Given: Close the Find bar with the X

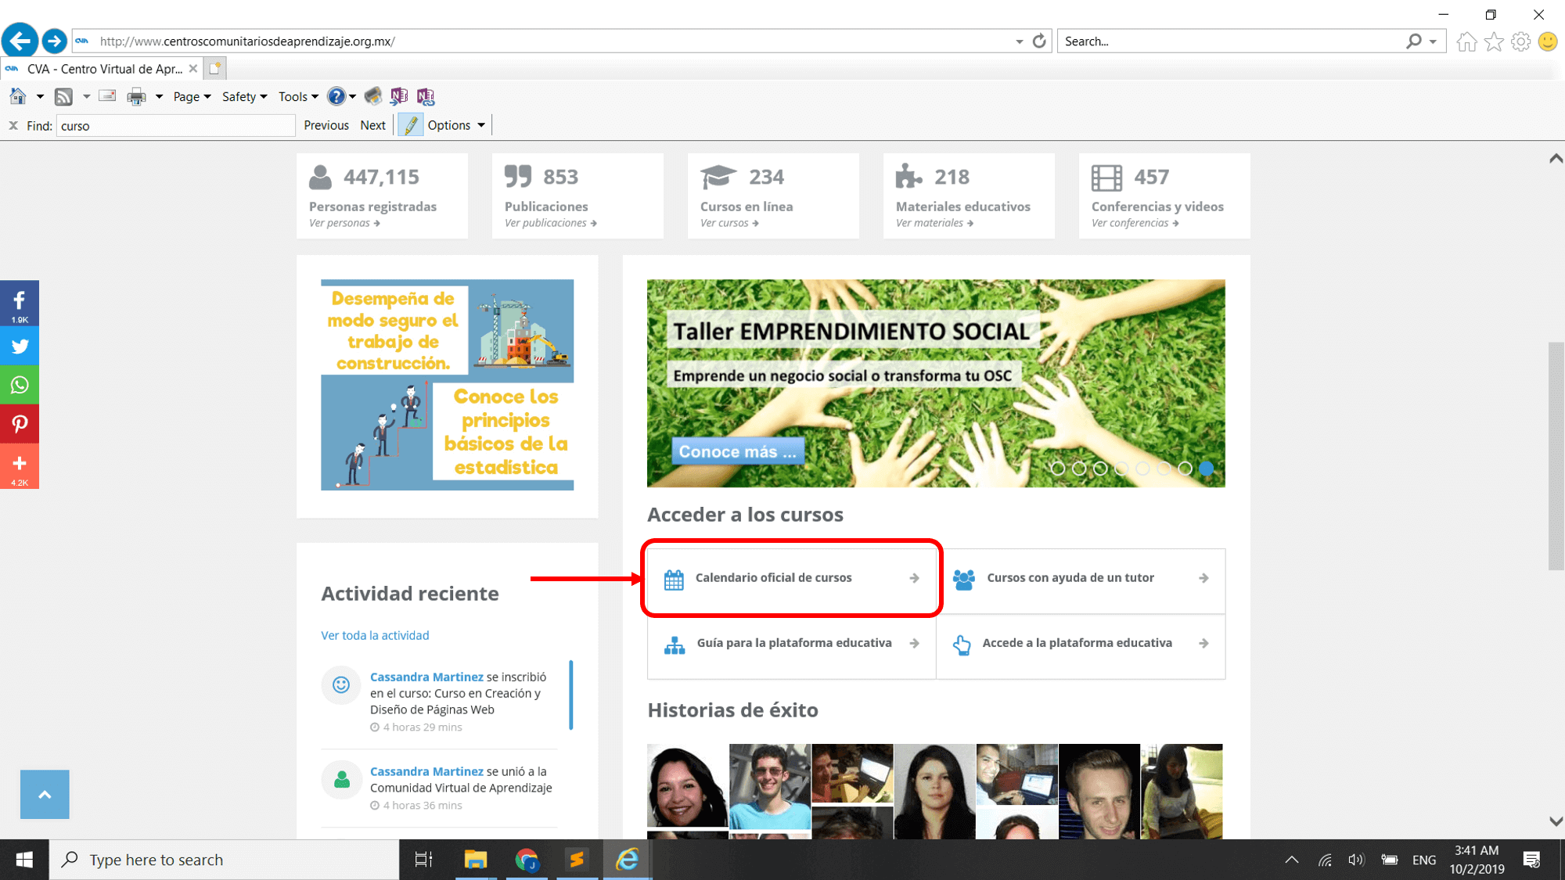Looking at the screenshot, I should tap(13, 125).
